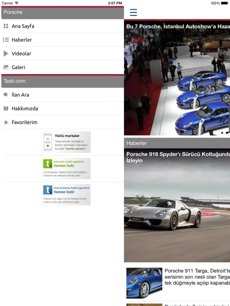The height and width of the screenshot is (306, 230).
Task: Select İlan Ara menu entry
Action: click(63, 95)
